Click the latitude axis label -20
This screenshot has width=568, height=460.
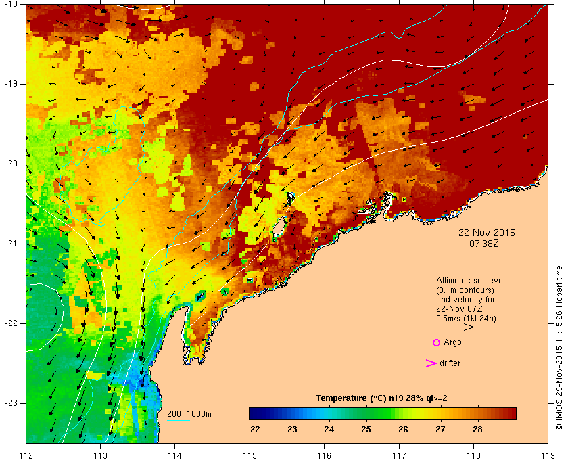[9, 164]
